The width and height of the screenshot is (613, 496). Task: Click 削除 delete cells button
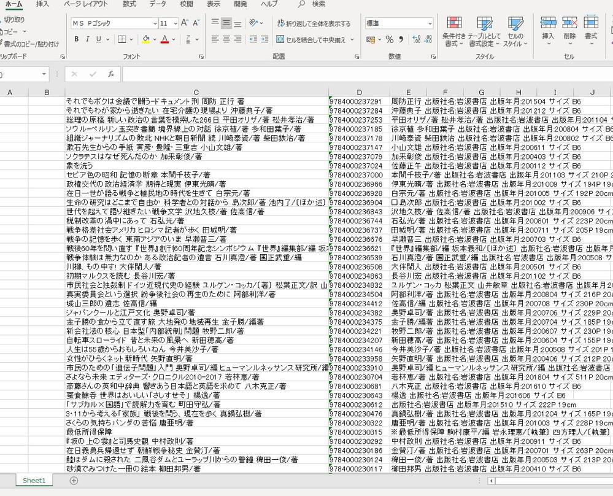(x=569, y=31)
